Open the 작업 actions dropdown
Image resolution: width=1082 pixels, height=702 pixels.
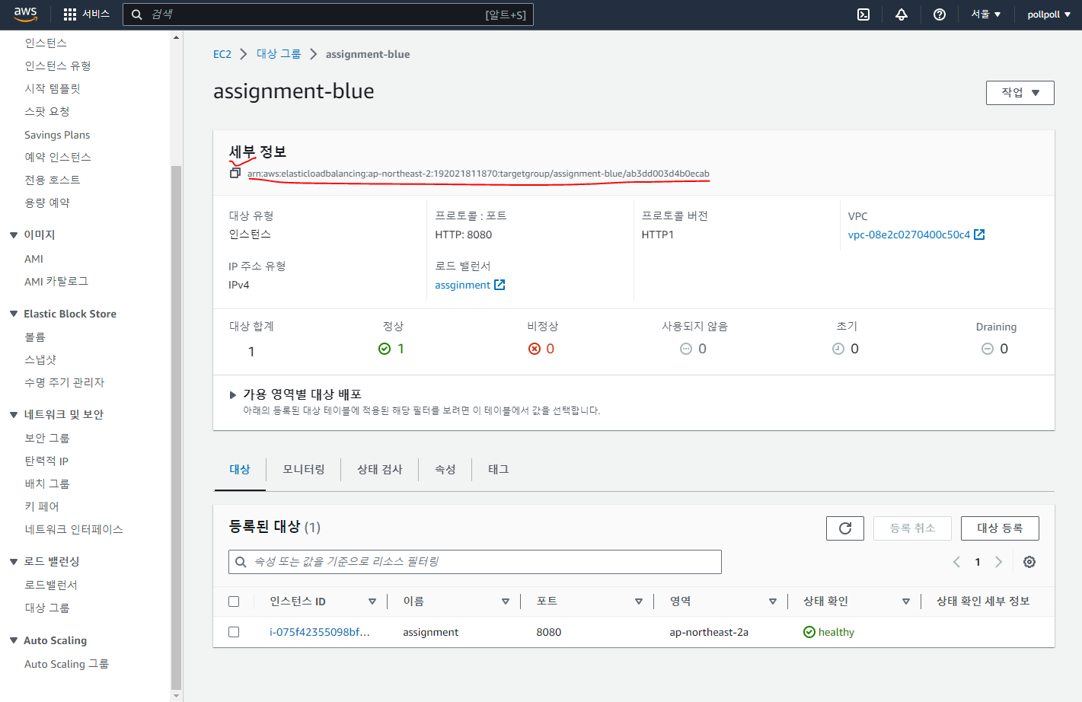(1020, 93)
